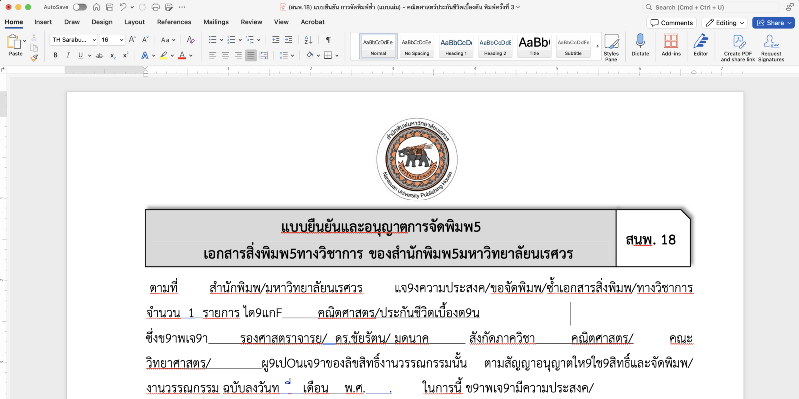Screen dimensions: 799x399
Task: Open the Editing mode dropdown
Action: tap(725, 23)
